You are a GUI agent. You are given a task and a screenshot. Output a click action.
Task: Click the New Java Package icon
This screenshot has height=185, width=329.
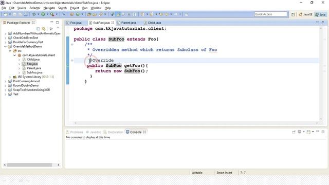pos(72,14)
